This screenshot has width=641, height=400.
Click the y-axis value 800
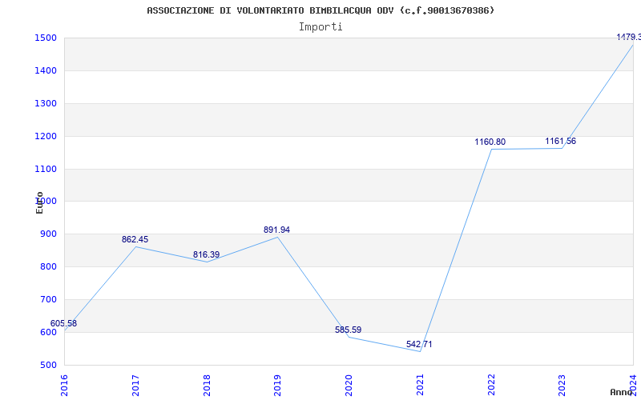pyautogui.click(x=49, y=267)
